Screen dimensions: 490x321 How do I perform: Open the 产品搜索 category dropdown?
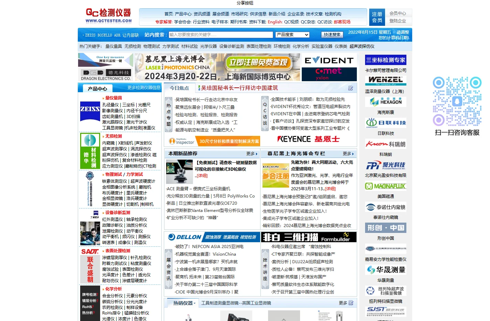(292, 35)
